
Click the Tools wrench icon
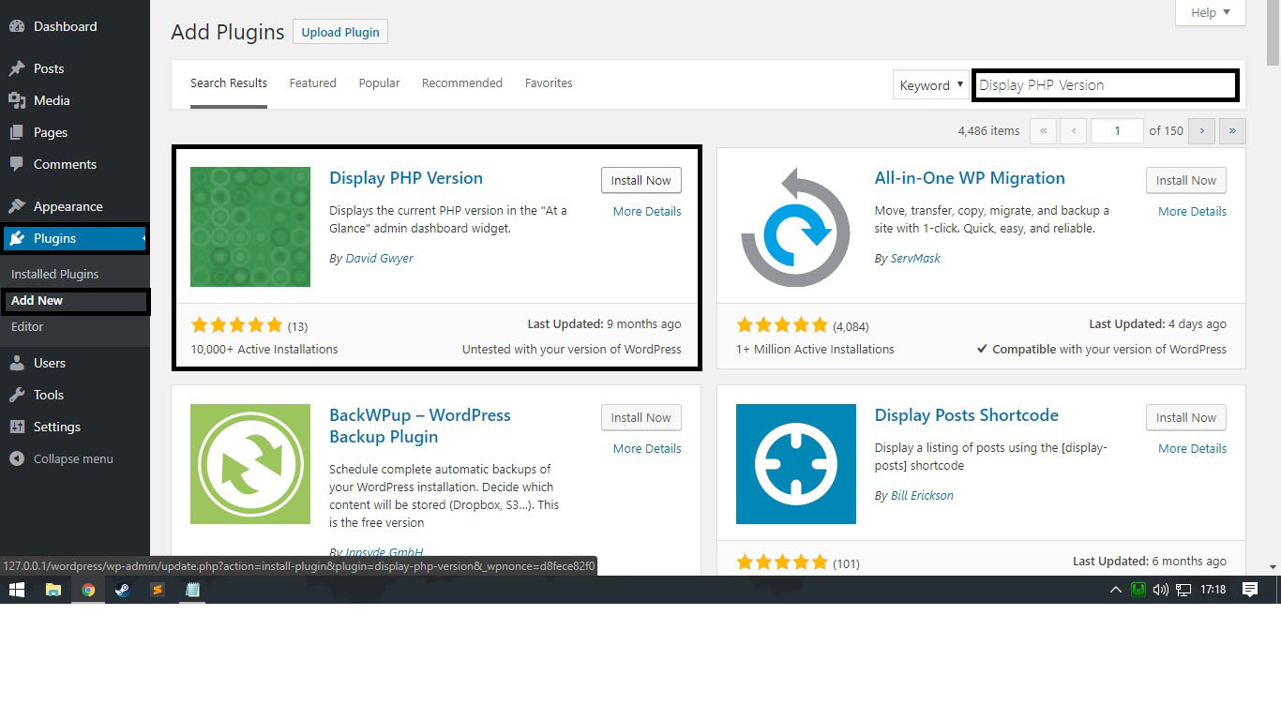17,395
